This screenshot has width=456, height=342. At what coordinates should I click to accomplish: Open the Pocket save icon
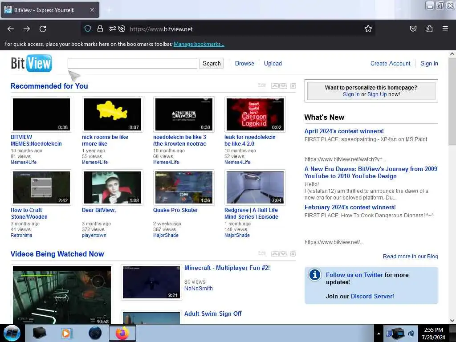[413, 28]
